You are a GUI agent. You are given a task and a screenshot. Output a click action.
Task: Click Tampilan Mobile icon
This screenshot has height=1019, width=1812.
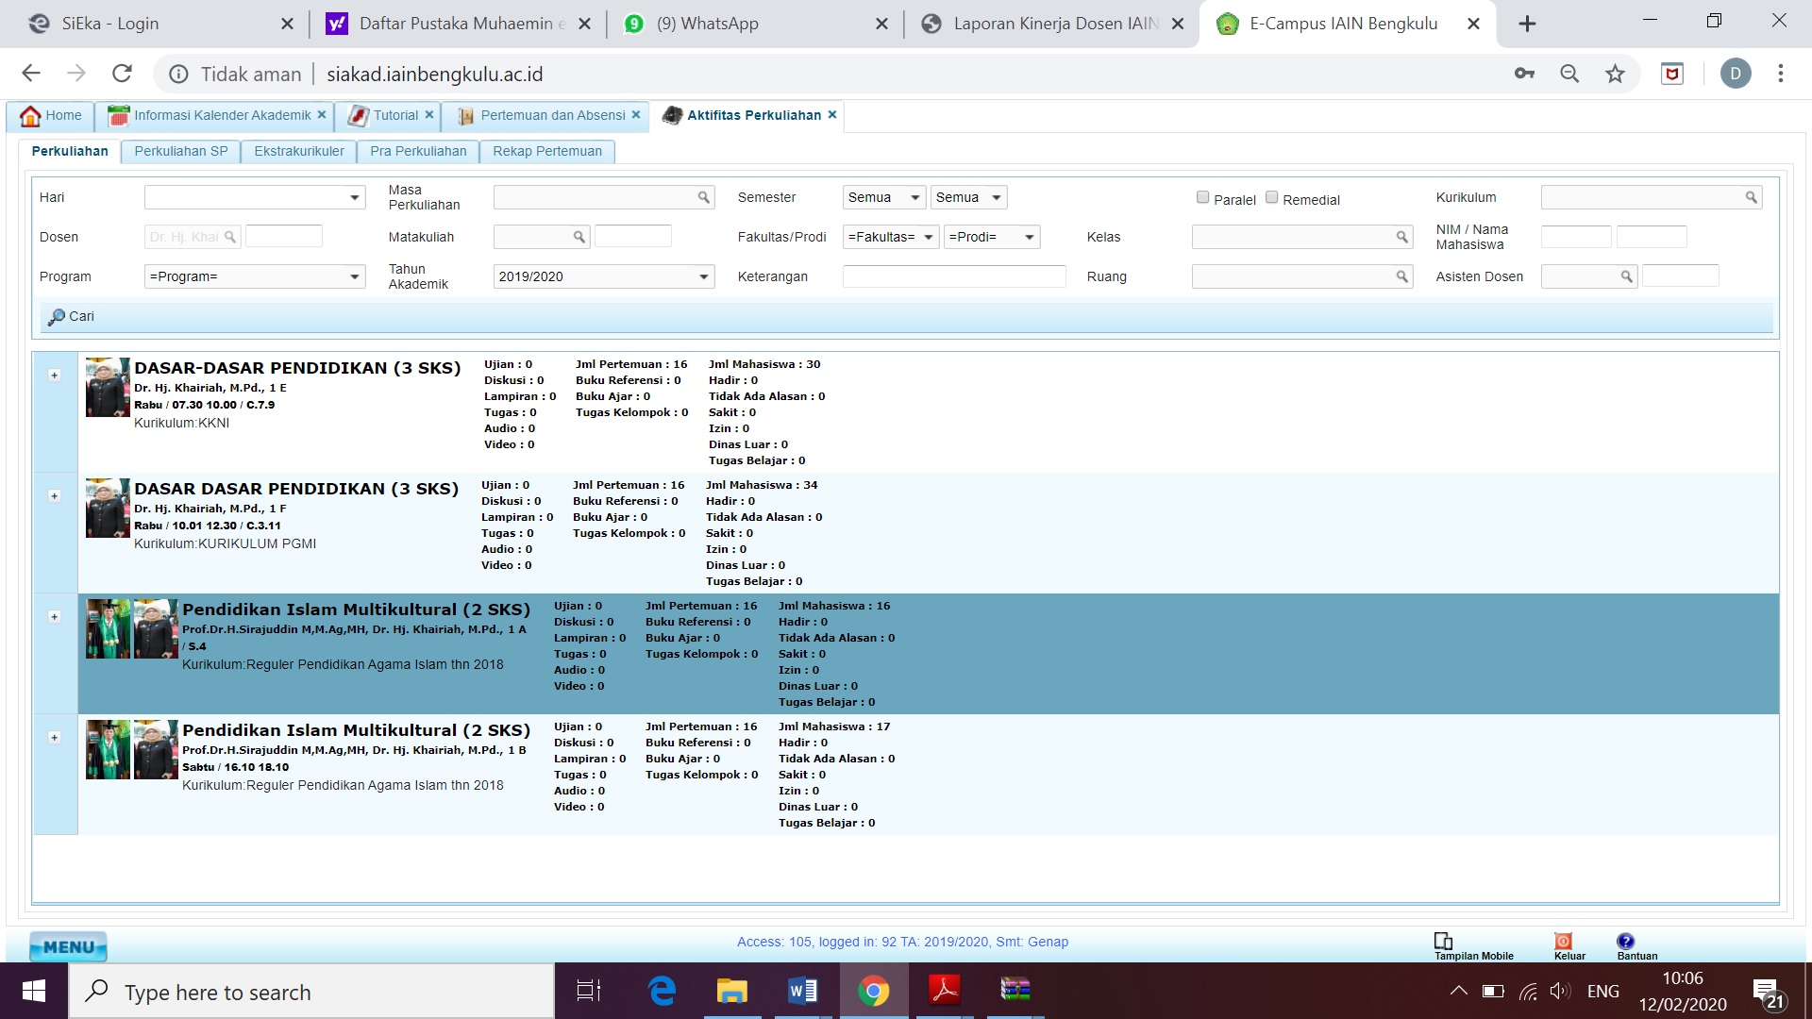click(x=1443, y=941)
